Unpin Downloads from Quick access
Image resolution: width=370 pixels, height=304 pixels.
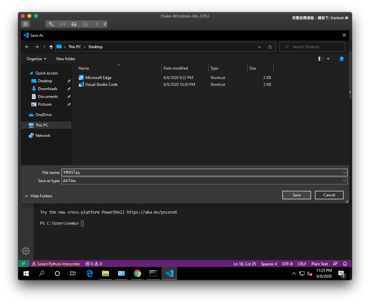(68, 88)
